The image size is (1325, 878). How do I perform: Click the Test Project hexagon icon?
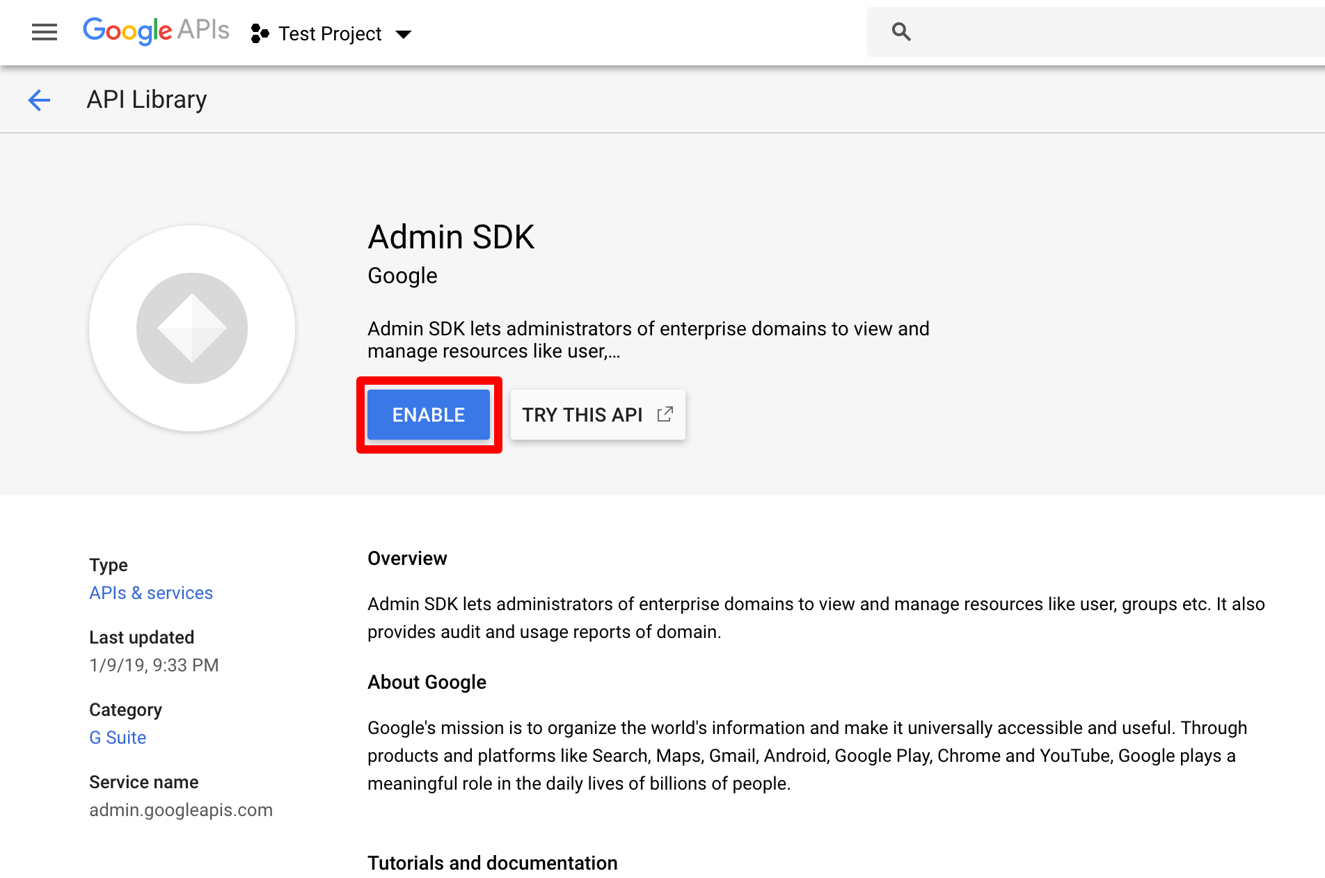click(260, 33)
